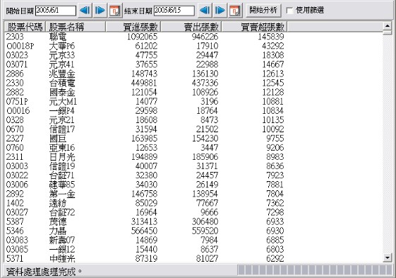This screenshot has height=278, width=396.
Task: Sort by 股票名稱 column header
Action: pos(76,27)
